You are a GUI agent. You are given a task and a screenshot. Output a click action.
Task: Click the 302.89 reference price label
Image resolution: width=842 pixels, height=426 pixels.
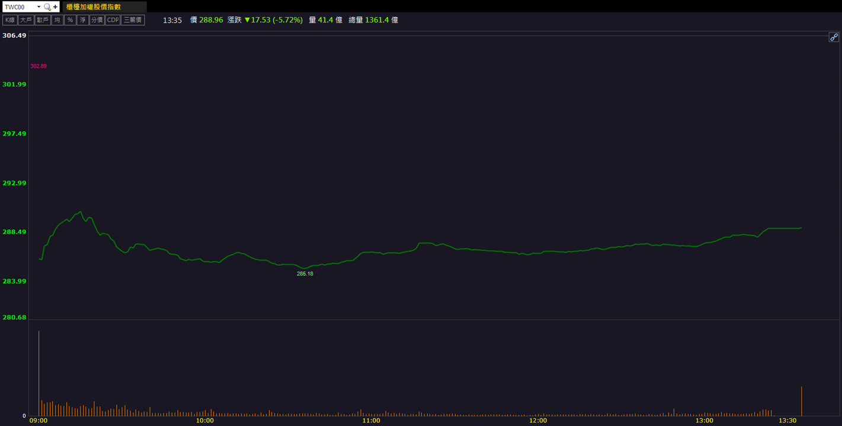click(x=39, y=66)
